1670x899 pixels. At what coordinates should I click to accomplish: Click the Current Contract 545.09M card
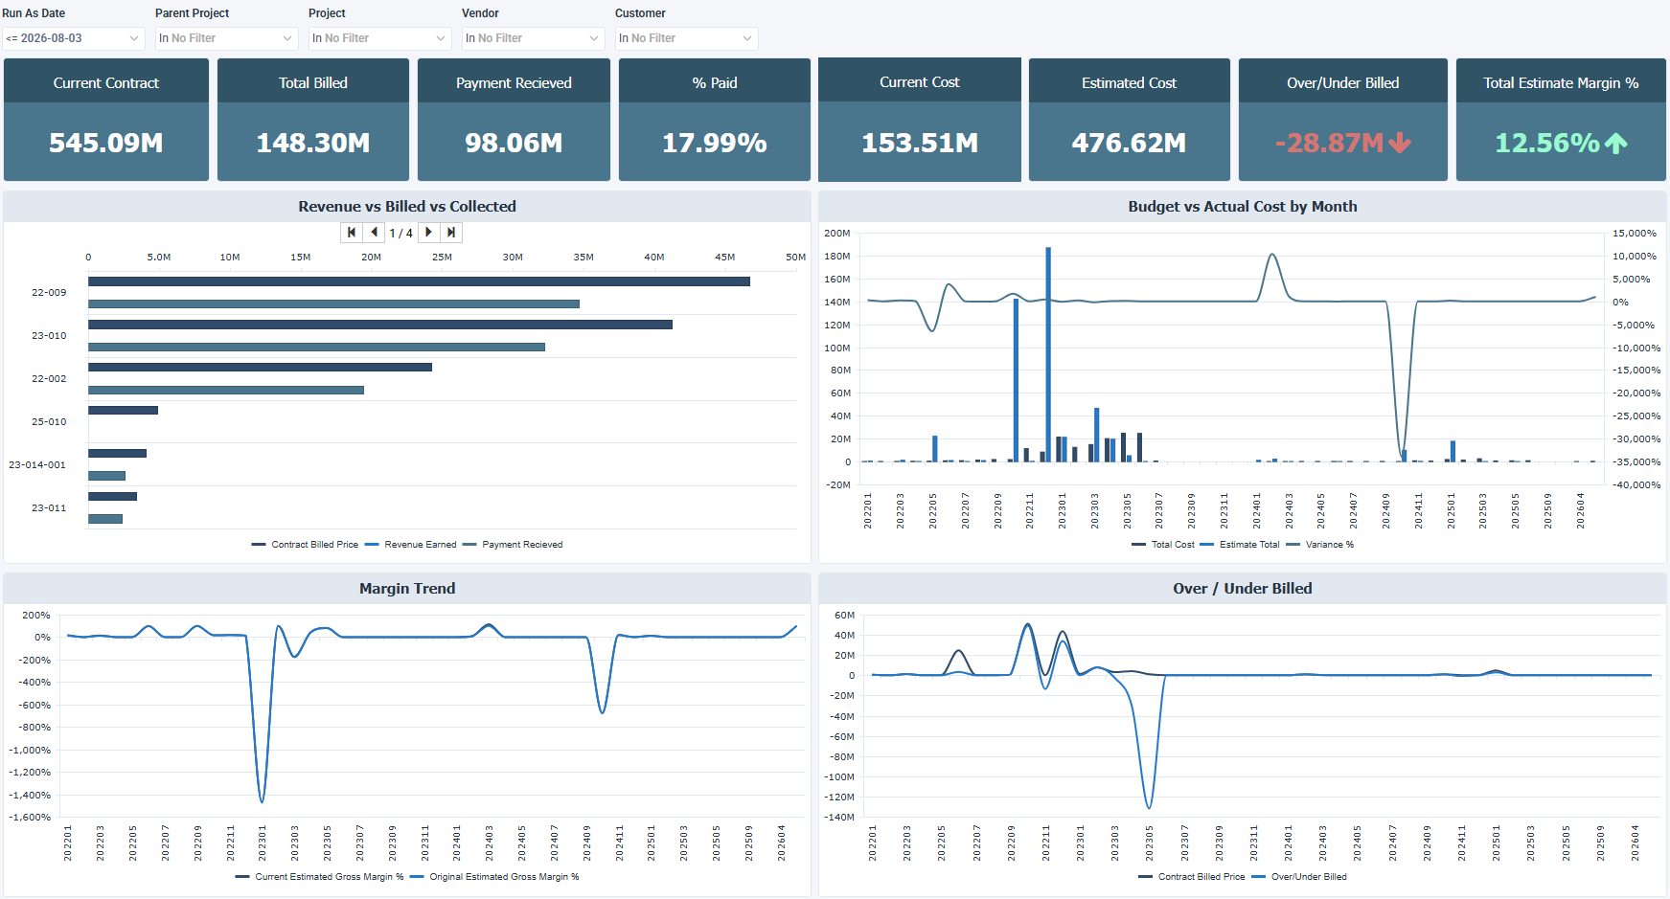(x=106, y=120)
